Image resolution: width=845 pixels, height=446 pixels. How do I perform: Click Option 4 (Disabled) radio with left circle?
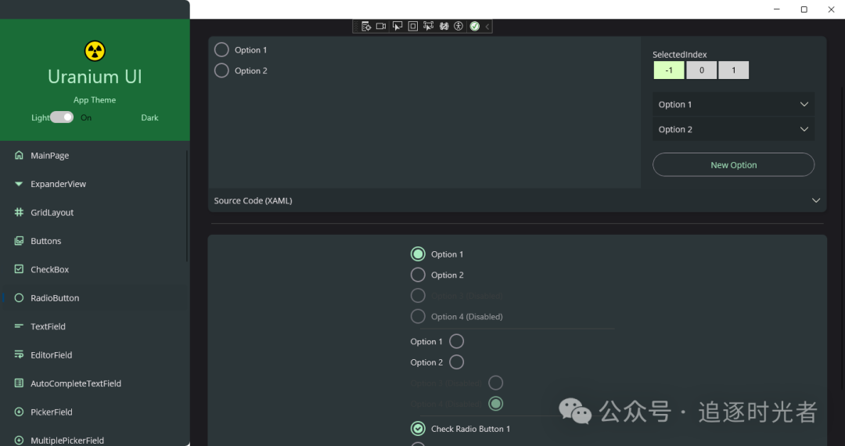418,316
